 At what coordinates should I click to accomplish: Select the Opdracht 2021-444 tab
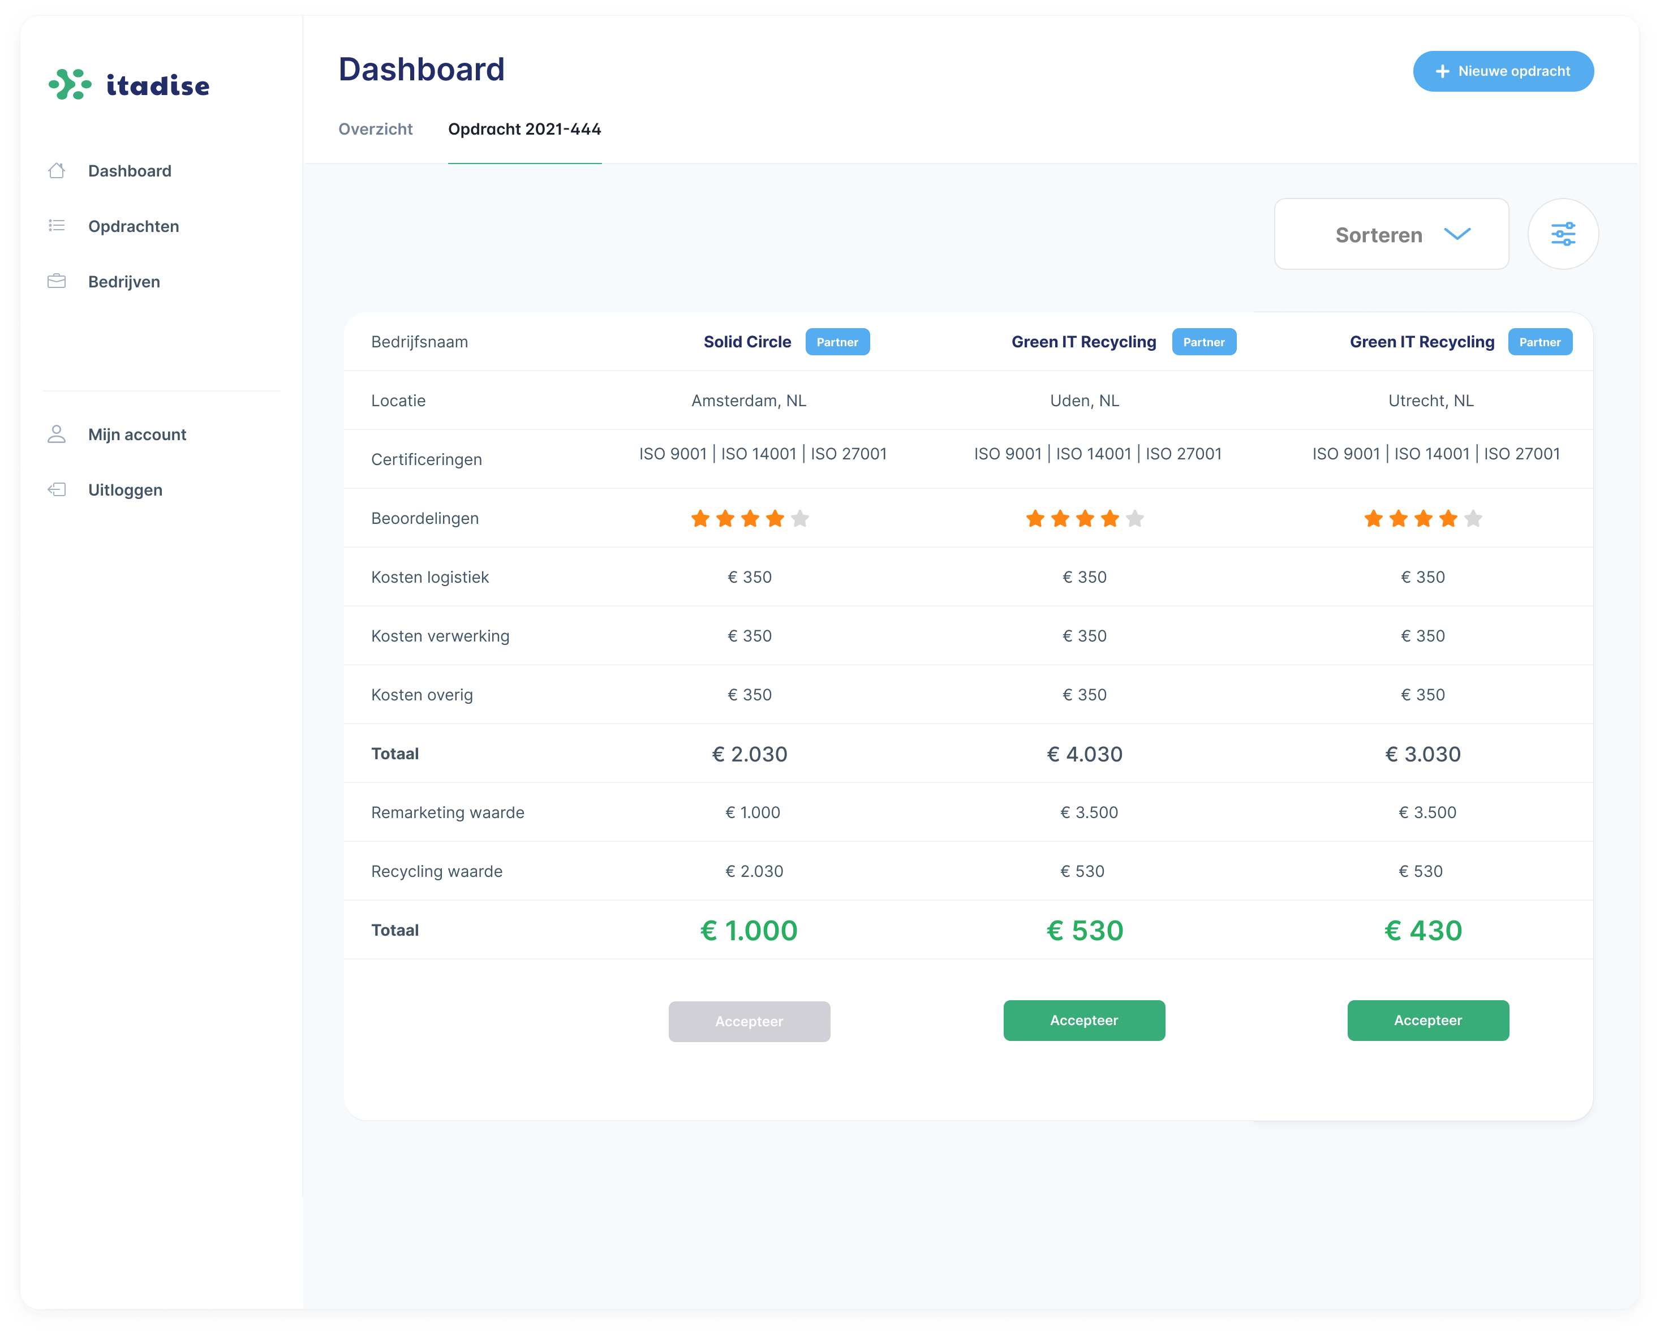click(524, 130)
